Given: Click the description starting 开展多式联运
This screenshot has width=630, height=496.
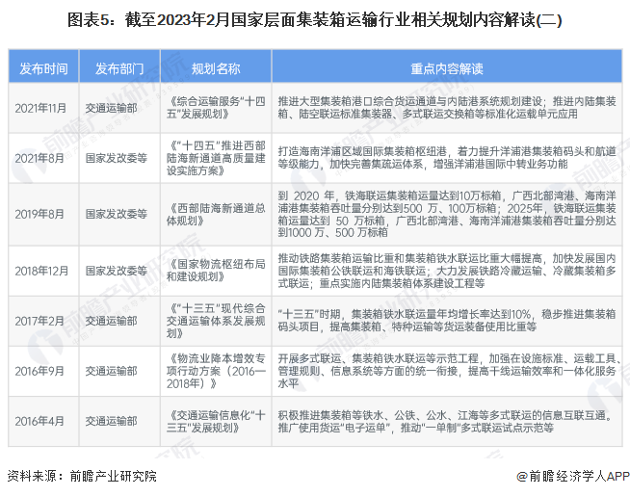Looking at the screenshot, I should point(448,371).
